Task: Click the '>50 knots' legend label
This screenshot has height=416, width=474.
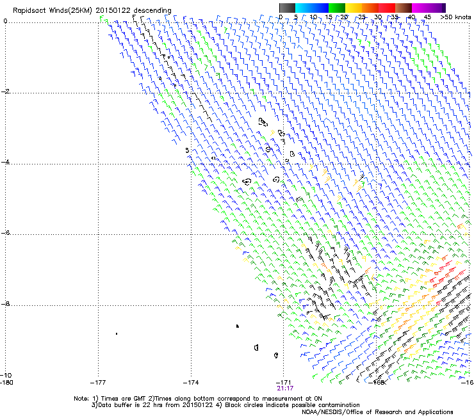Action: (455, 17)
